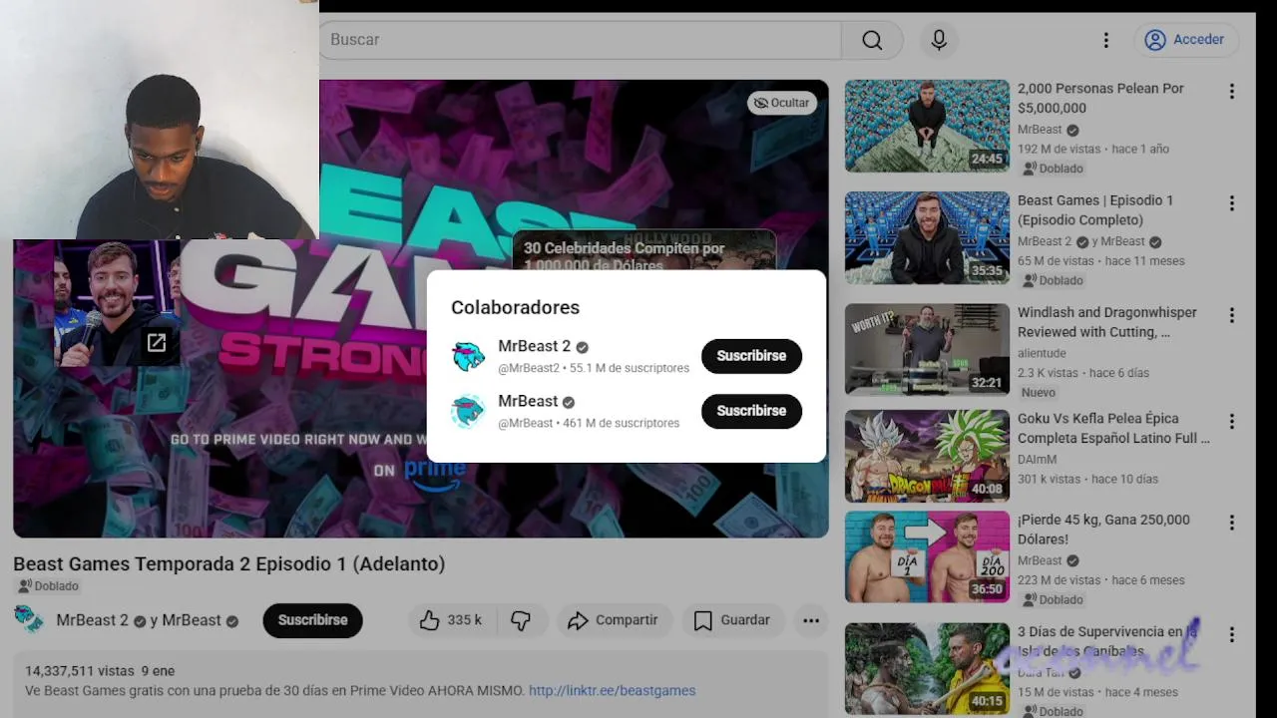
Task: Open options menu for Beast Games Episodio 1
Action: [x=1231, y=202]
